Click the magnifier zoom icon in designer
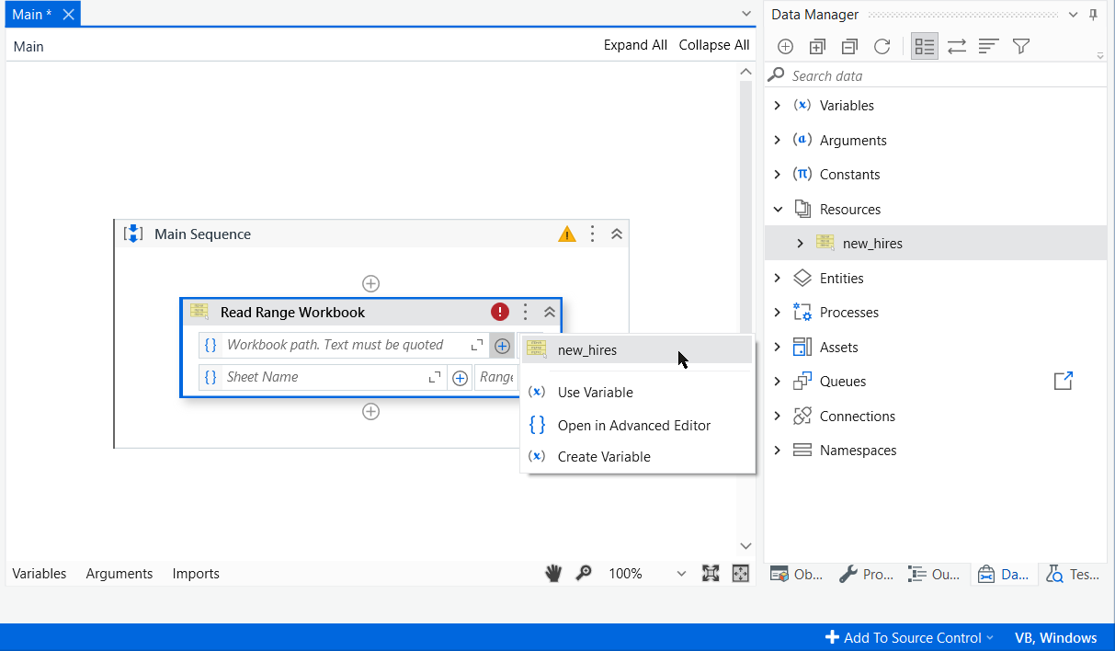This screenshot has width=1115, height=651. tap(584, 573)
